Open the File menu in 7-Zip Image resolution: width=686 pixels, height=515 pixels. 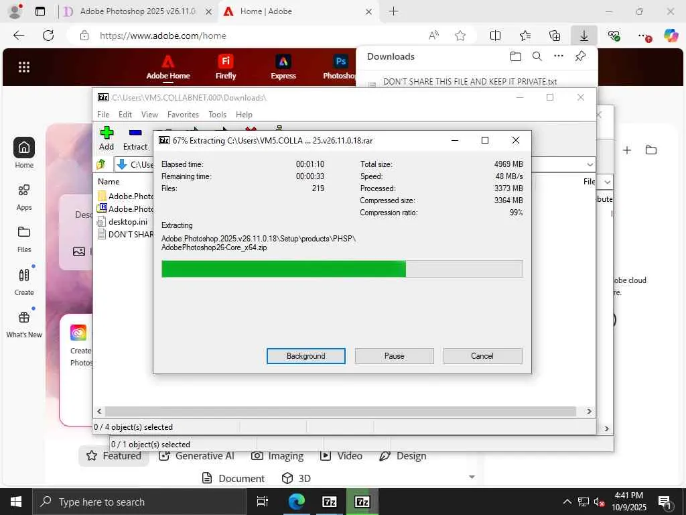pos(103,114)
